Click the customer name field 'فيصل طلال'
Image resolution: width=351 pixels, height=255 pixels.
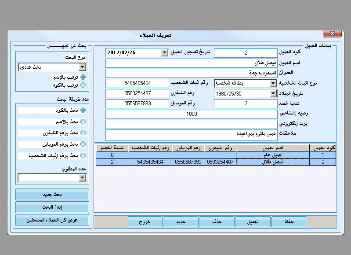pyautogui.click(x=192, y=63)
